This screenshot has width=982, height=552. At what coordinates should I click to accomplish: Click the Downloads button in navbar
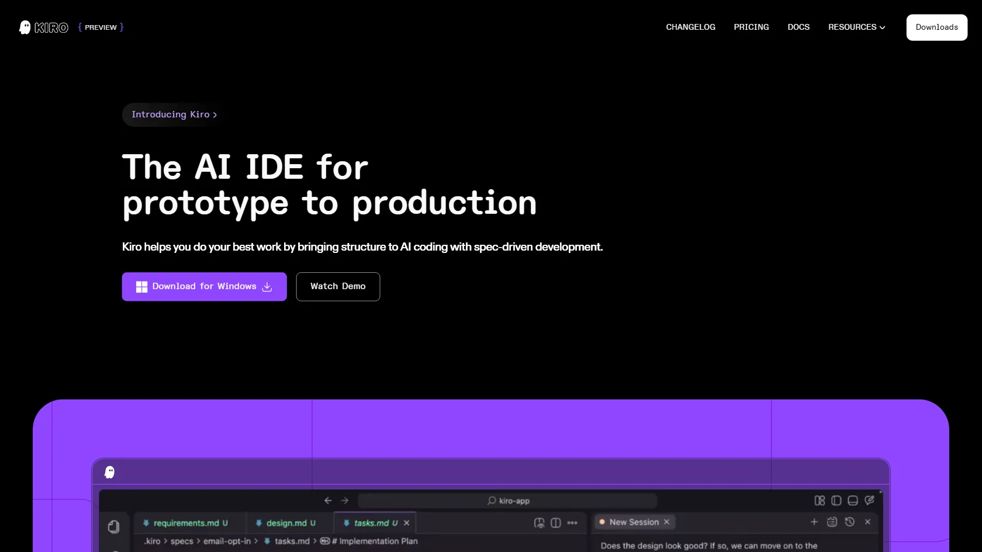click(936, 27)
